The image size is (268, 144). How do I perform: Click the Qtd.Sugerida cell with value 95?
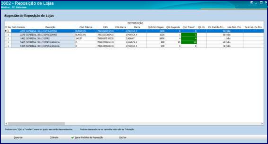173,42
